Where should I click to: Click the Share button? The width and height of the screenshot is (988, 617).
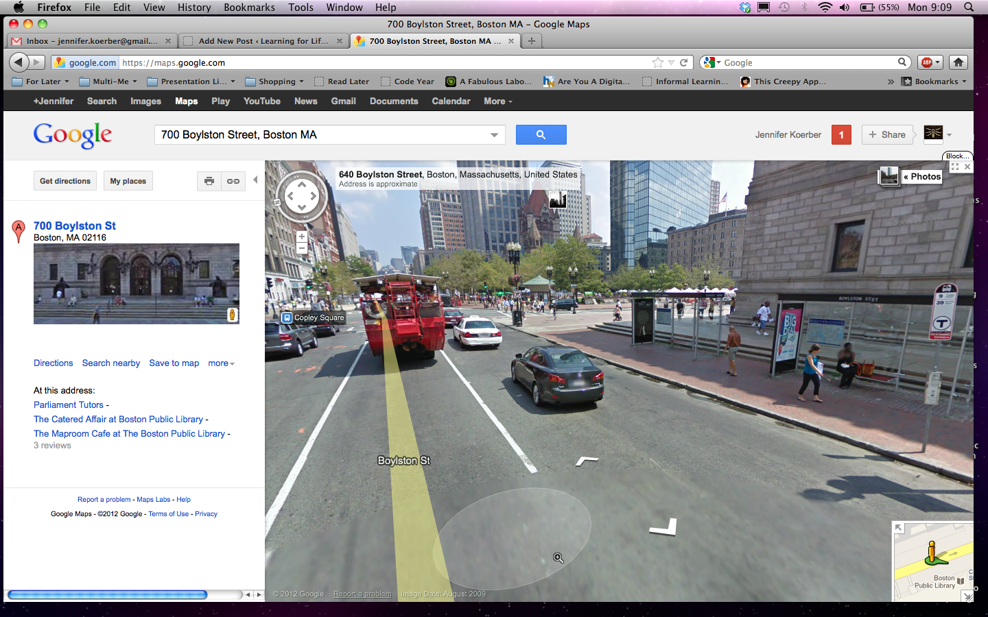click(887, 134)
